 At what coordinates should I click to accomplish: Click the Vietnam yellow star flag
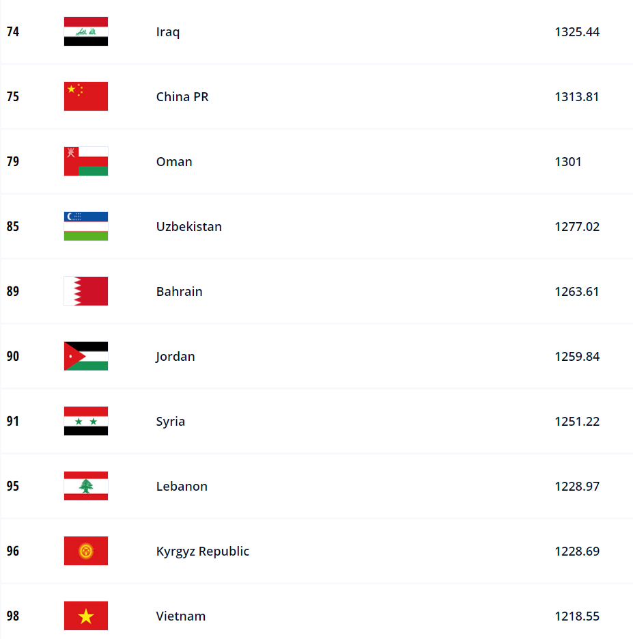(x=86, y=616)
